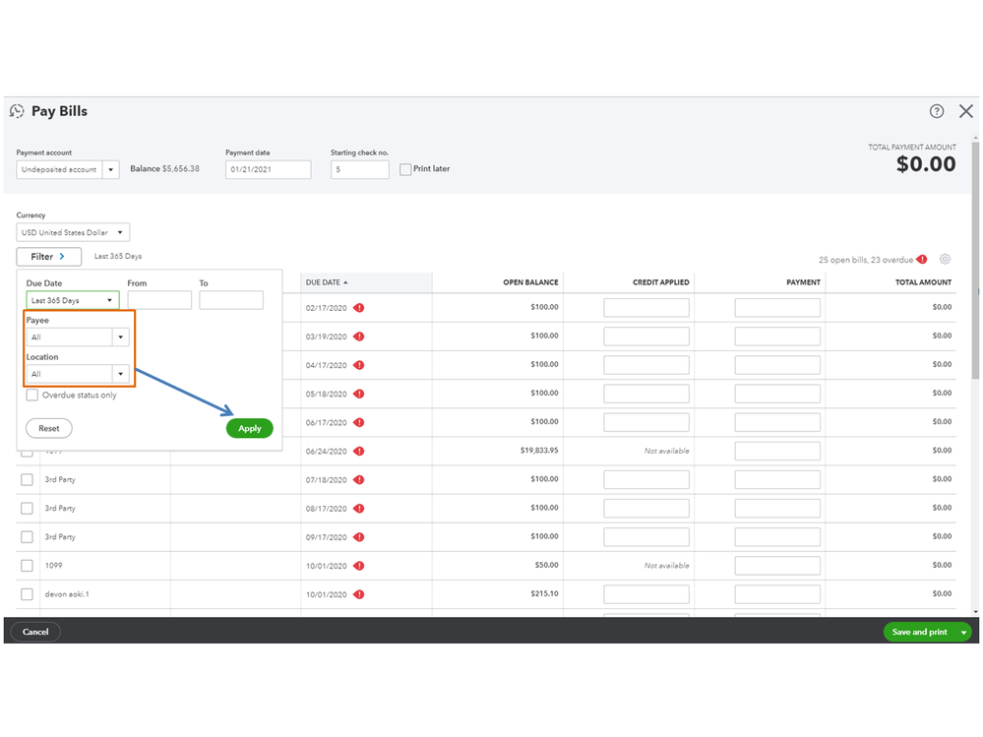Click the 25 open bills summary text
This screenshot has height=737, width=983.
point(866,260)
